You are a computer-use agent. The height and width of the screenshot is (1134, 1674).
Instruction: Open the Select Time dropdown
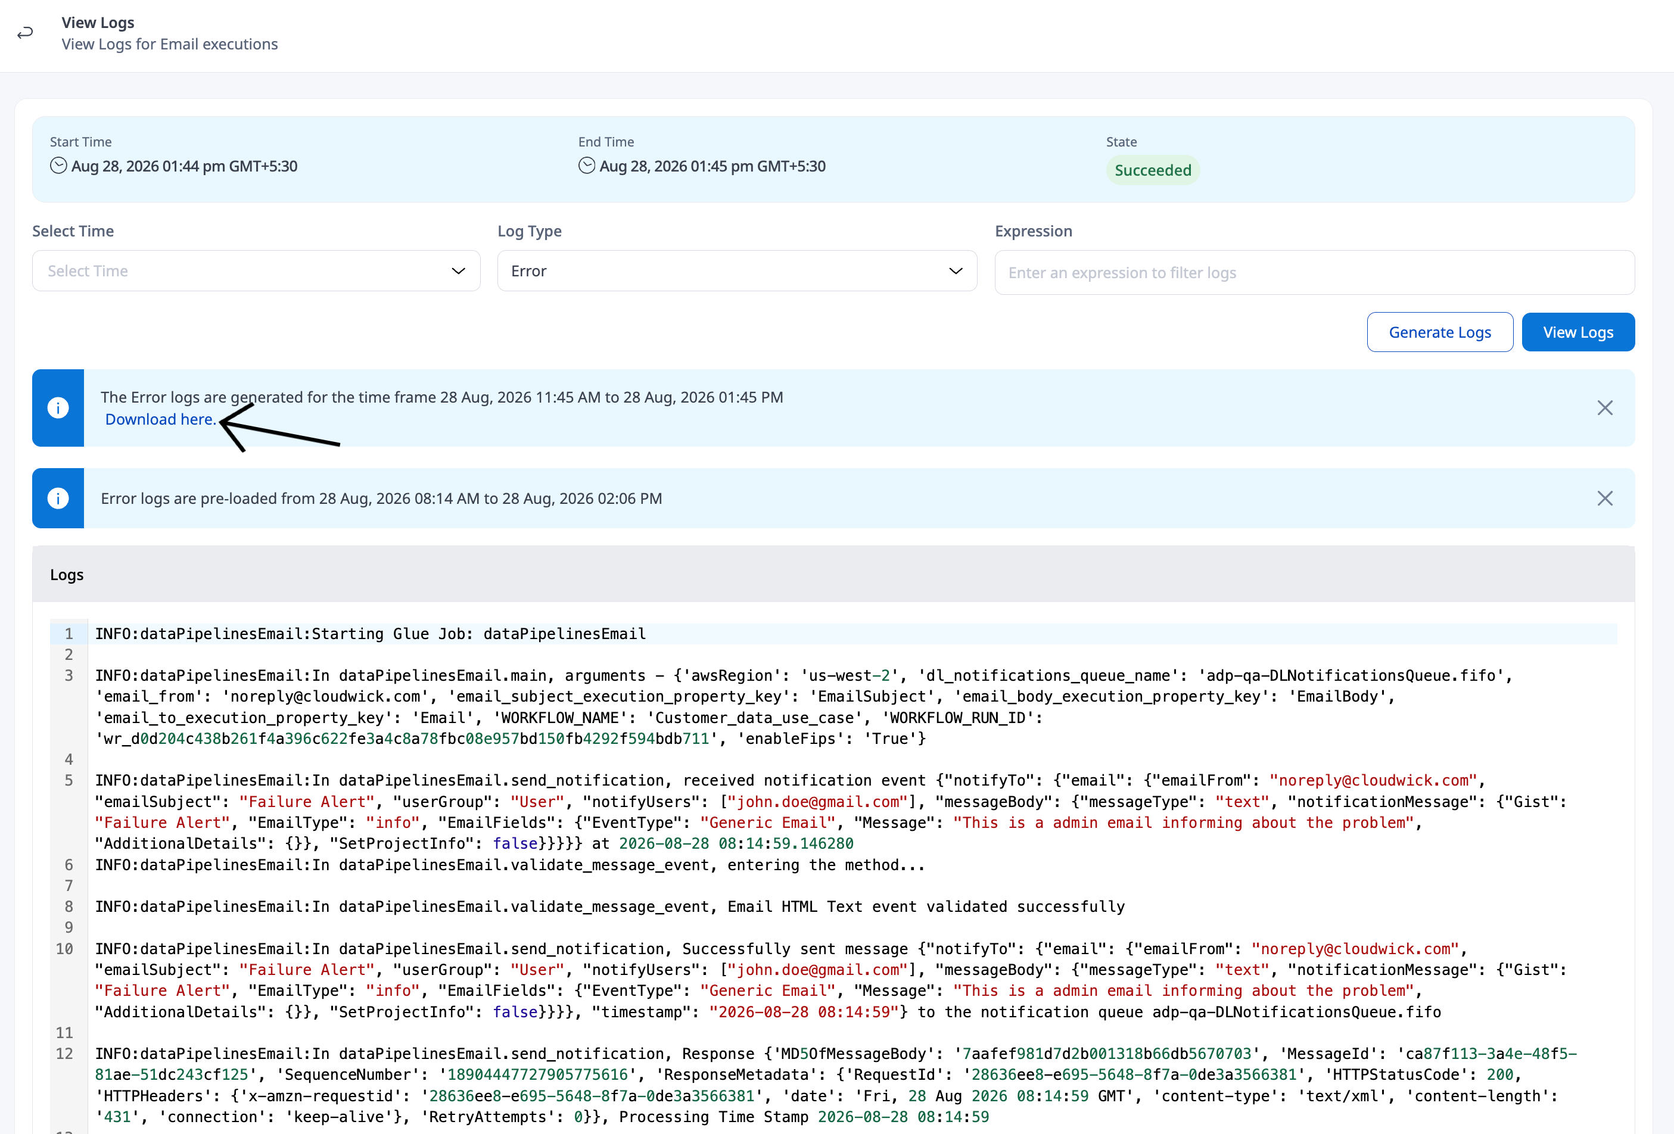pyautogui.click(x=256, y=271)
